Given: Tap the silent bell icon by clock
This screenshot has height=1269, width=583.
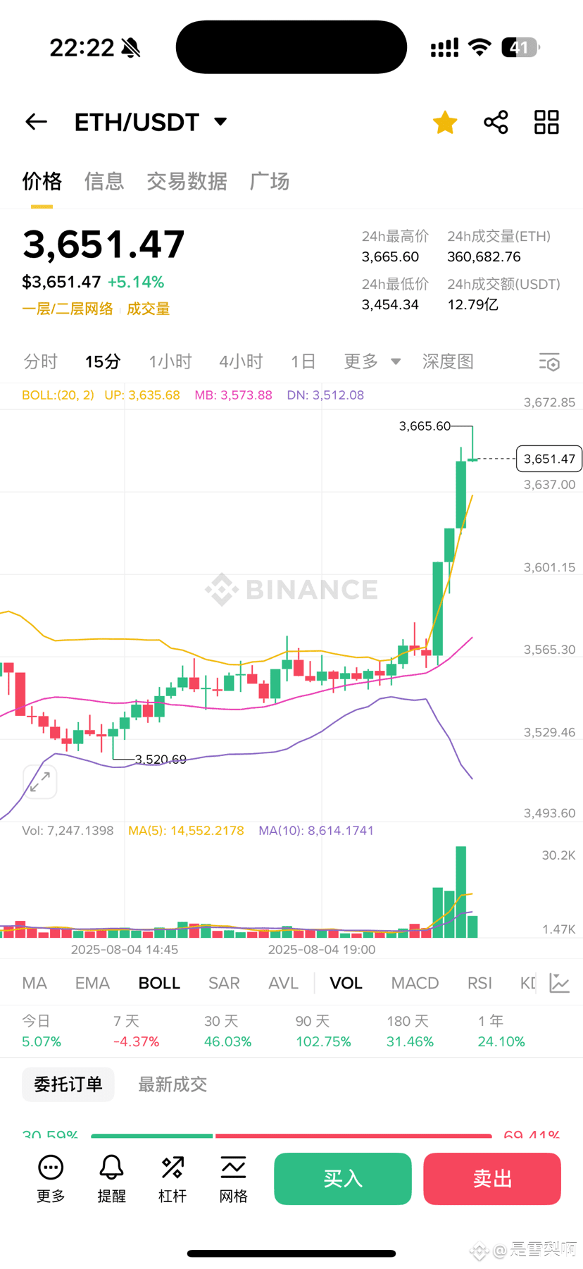Looking at the screenshot, I should click(x=131, y=48).
